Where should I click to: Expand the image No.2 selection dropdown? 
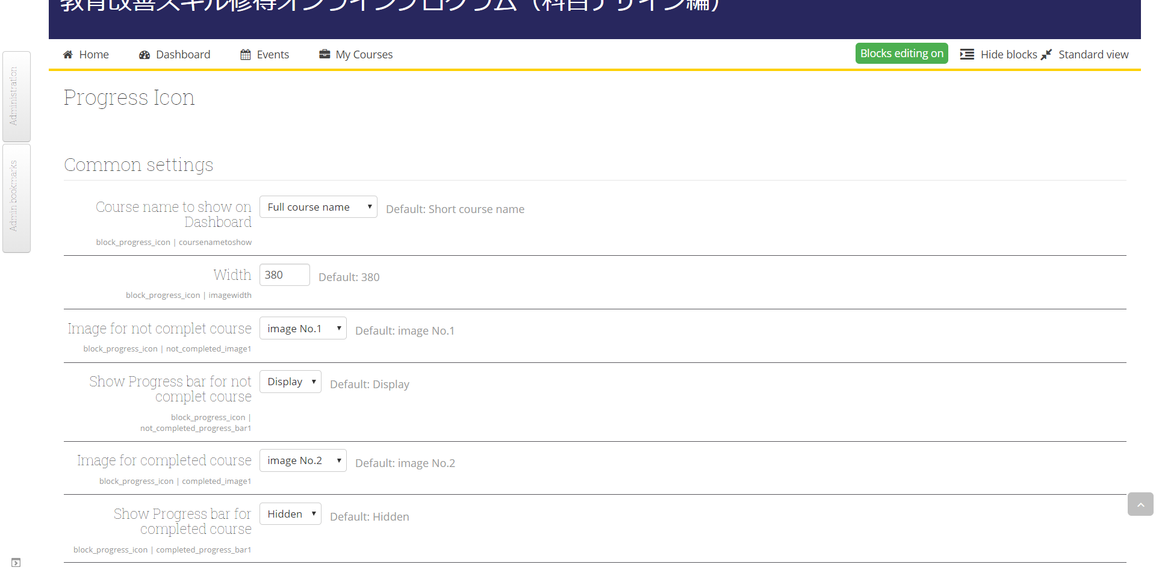coord(303,460)
